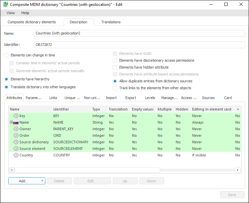The width and height of the screenshot is (249, 203).
Task: Click the icon beside Source dictionary attribute
Action: click(15, 142)
